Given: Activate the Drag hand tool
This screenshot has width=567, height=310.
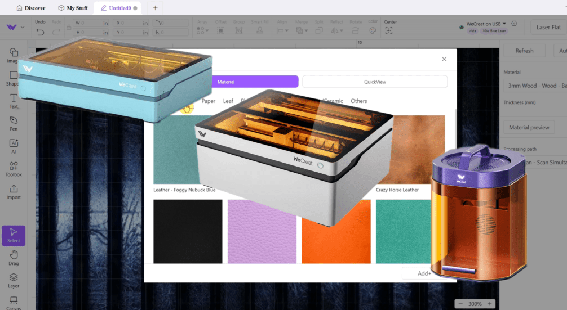Looking at the screenshot, I should point(14,258).
